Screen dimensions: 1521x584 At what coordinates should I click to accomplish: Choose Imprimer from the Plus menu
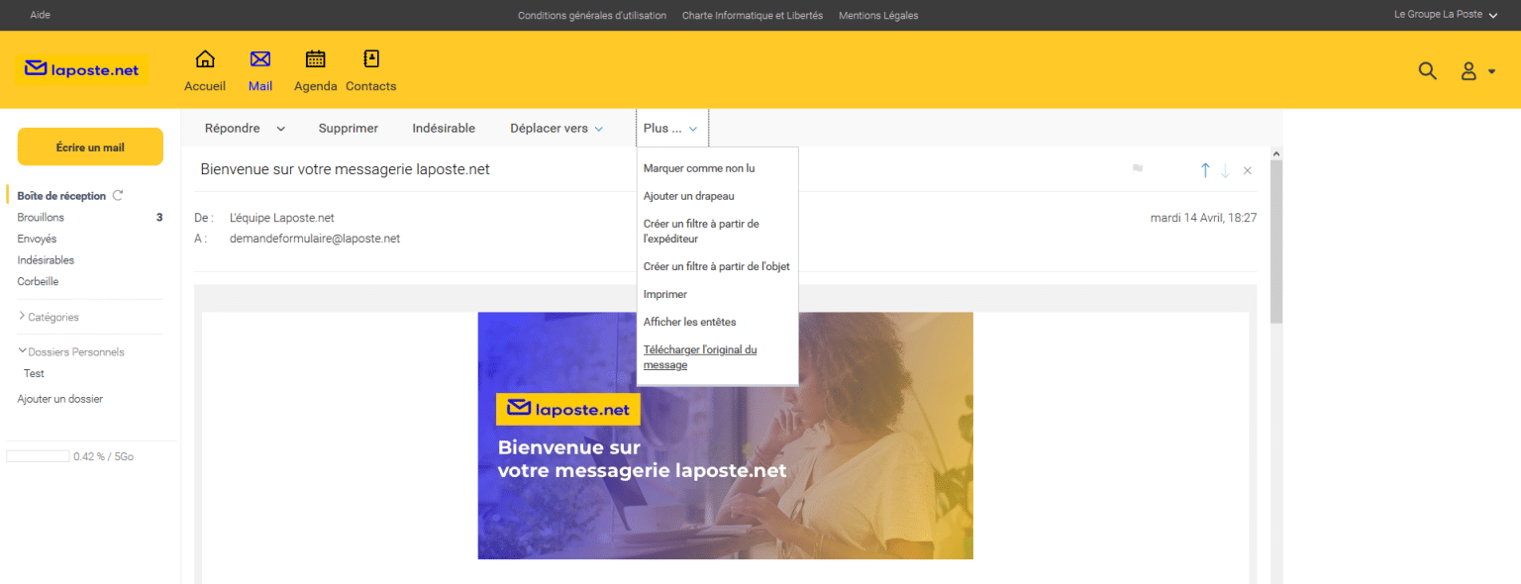[x=664, y=294]
